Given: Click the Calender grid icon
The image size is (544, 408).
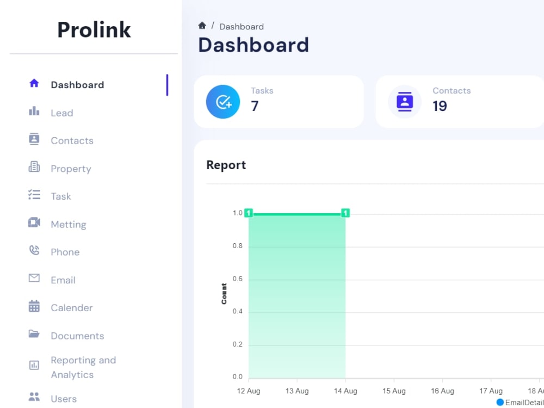Looking at the screenshot, I should 34,306.
